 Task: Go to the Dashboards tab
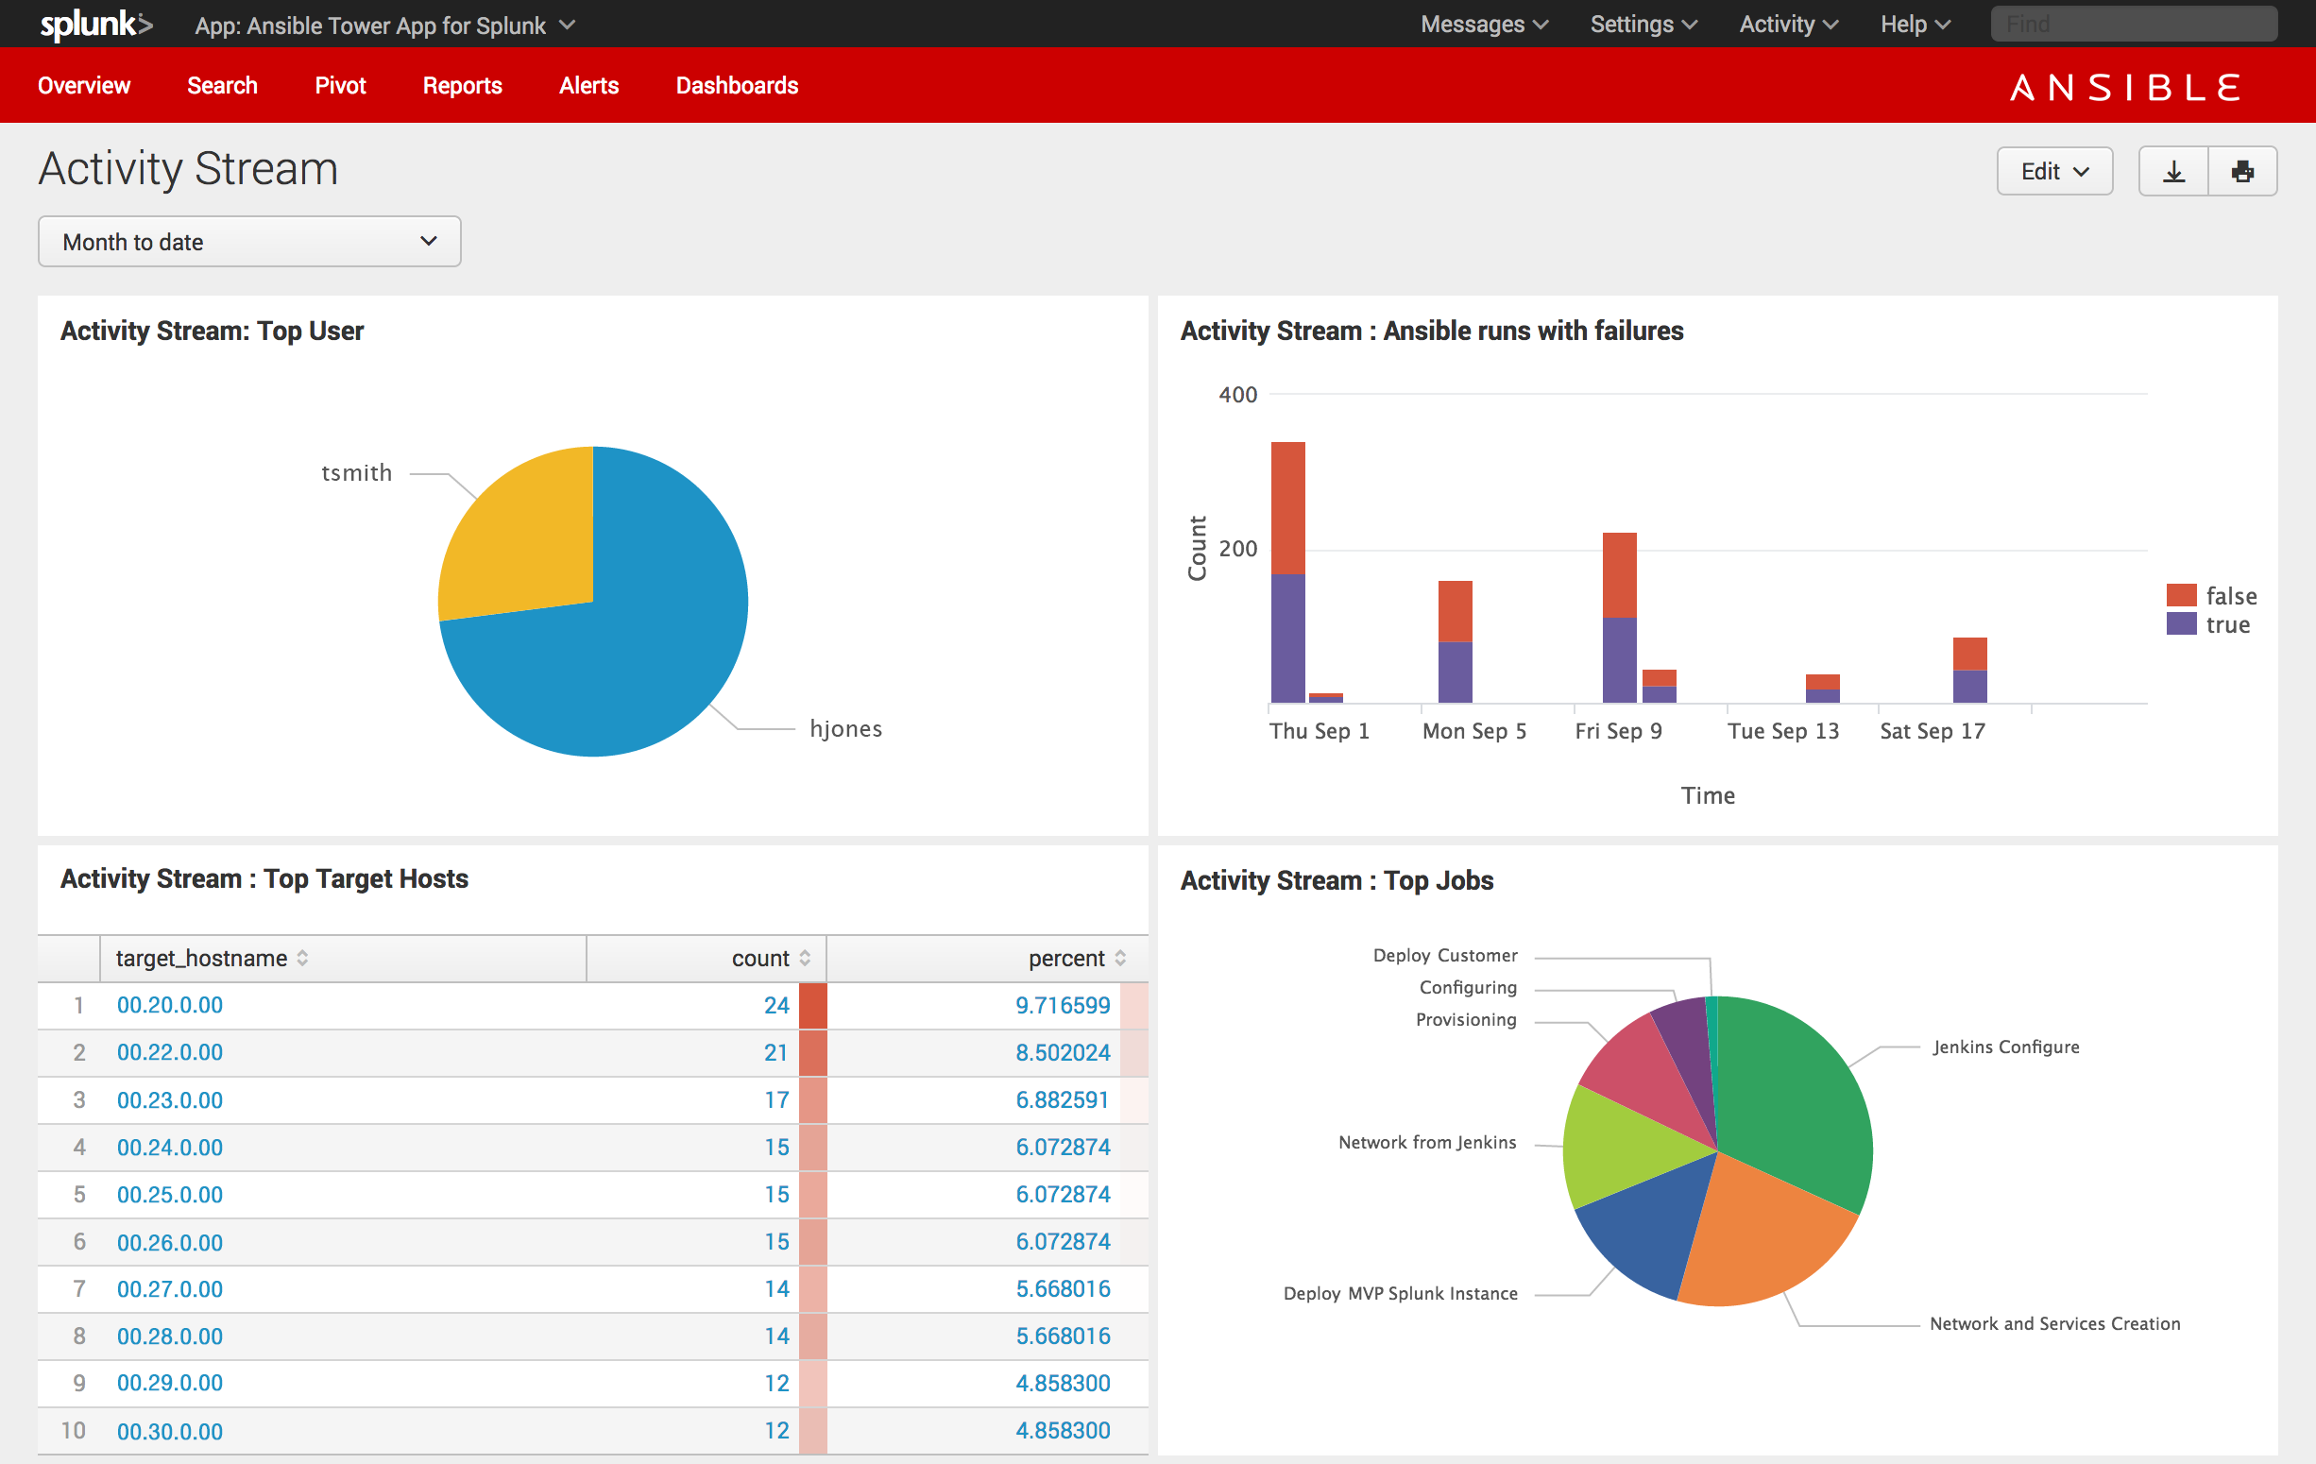(737, 86)
